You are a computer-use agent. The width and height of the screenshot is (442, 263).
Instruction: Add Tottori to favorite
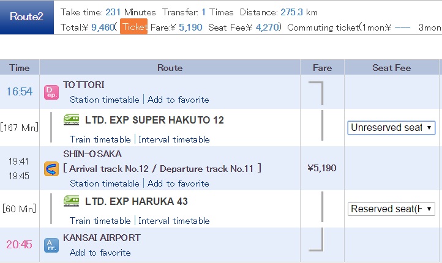click(x=178, y=100)
